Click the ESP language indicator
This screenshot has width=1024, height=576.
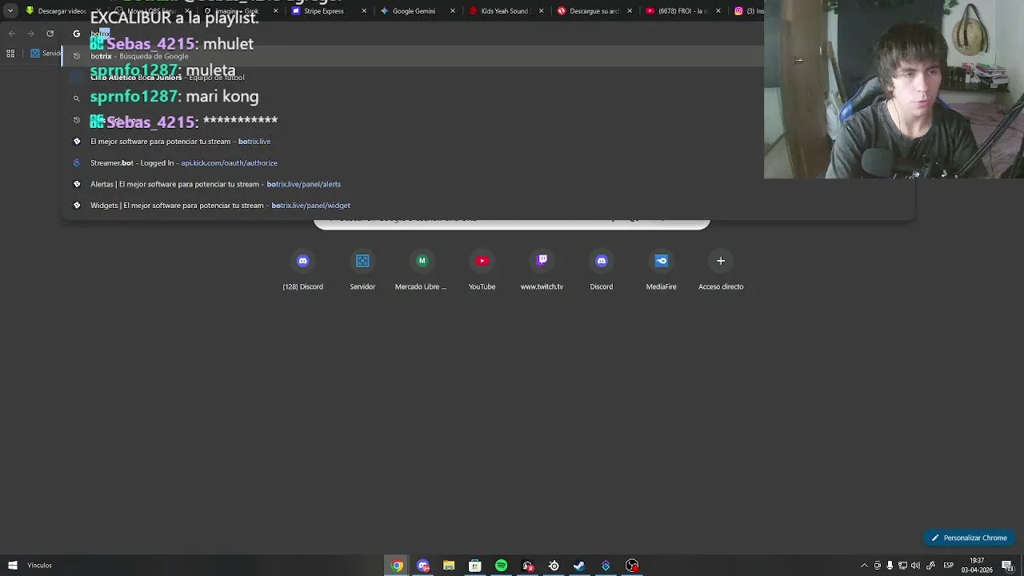coord(948,566)
